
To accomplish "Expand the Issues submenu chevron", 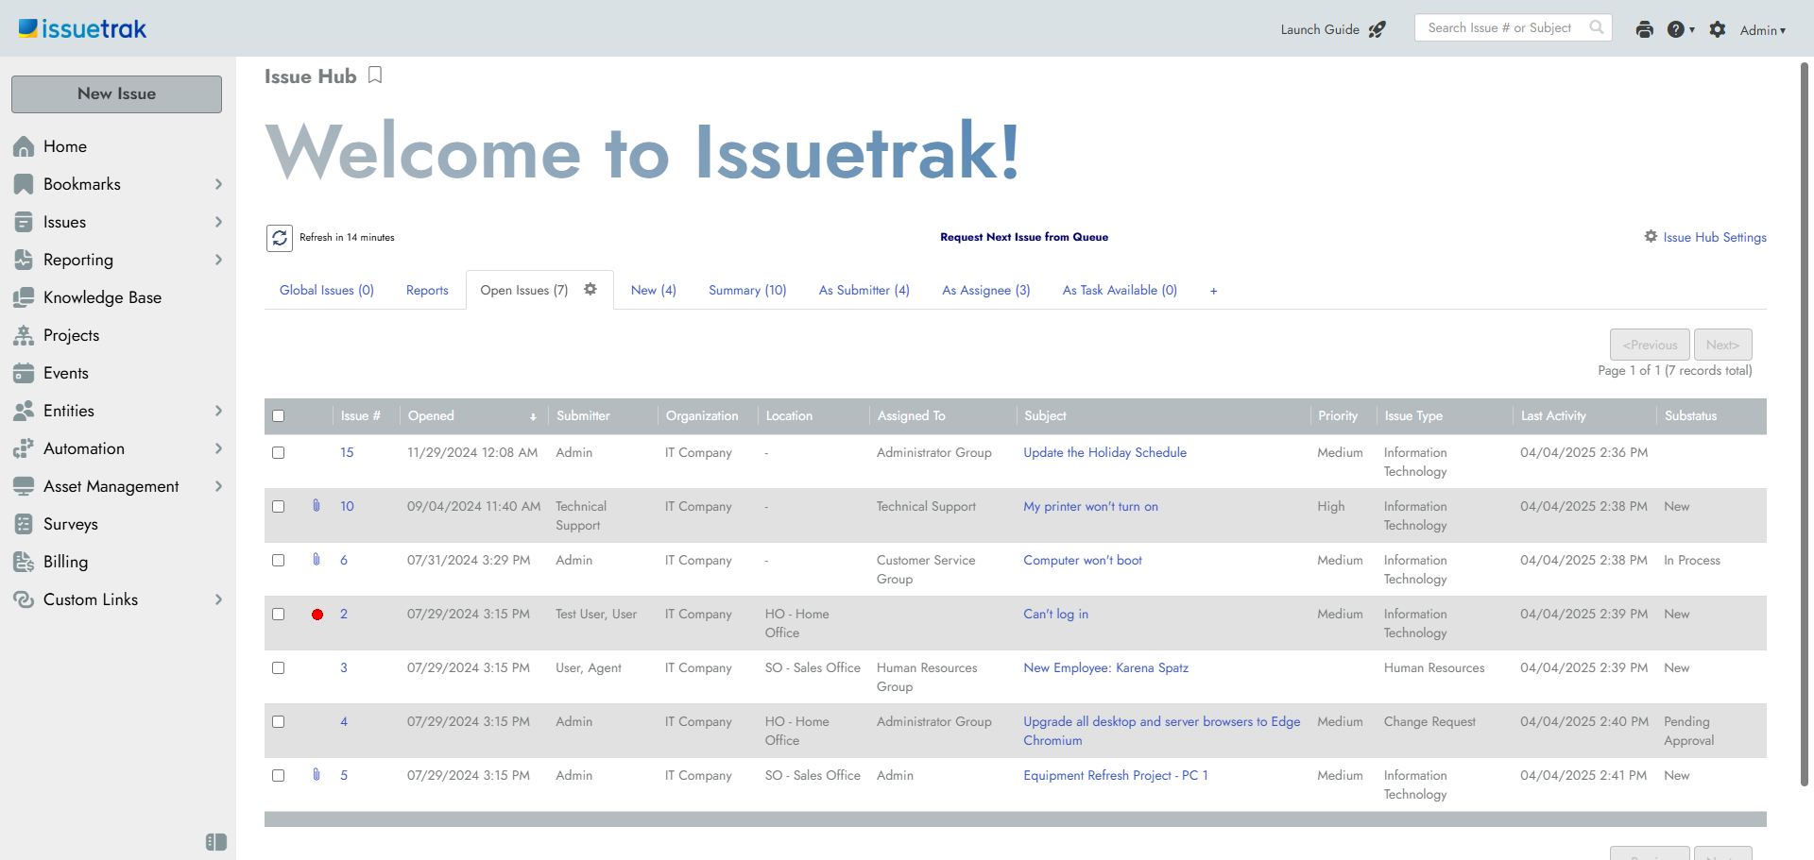I will (218, 222).
